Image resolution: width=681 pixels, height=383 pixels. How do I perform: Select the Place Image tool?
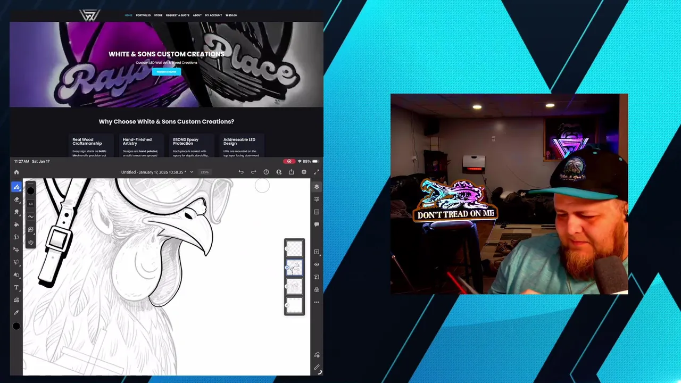point(16,300)
